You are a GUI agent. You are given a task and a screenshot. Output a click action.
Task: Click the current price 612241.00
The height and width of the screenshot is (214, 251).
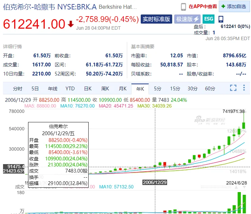tap(34, 24)
